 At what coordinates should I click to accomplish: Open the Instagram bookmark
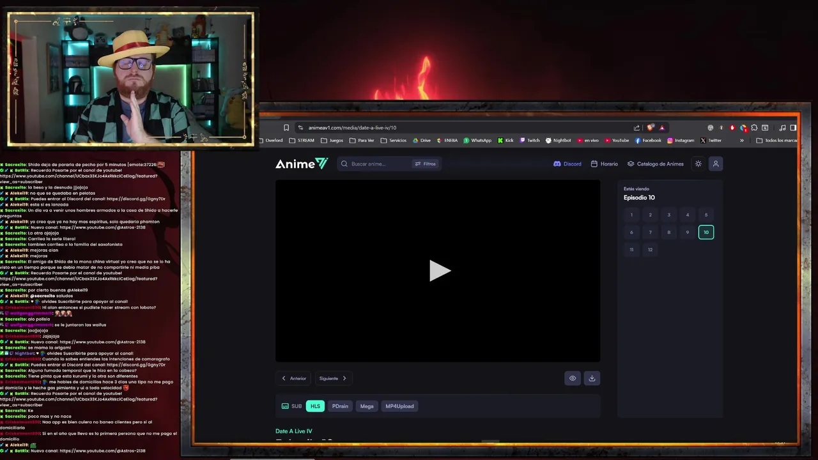(681, 141)
